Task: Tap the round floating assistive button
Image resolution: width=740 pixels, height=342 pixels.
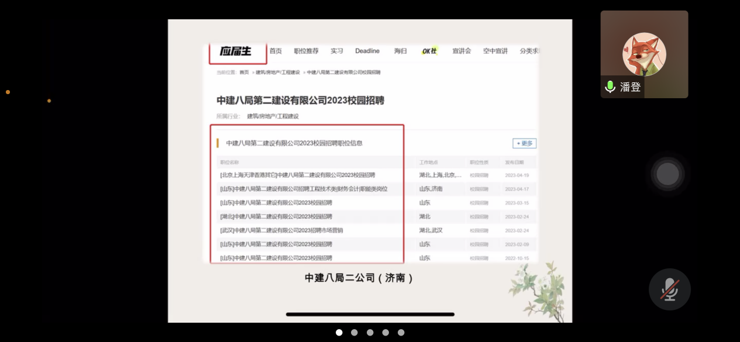Action: pyautogui.click(x=667, y=174)
